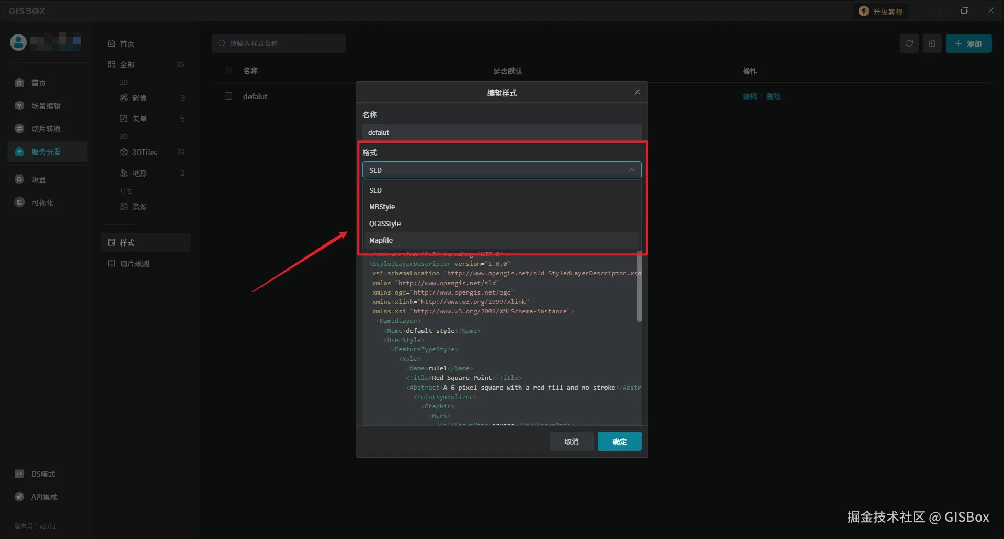The height and width of the screenshot is (539, 1004).
Task: Toggle the checkbox for defalut row
Action: pyautogui.click(x=229, y=96)
